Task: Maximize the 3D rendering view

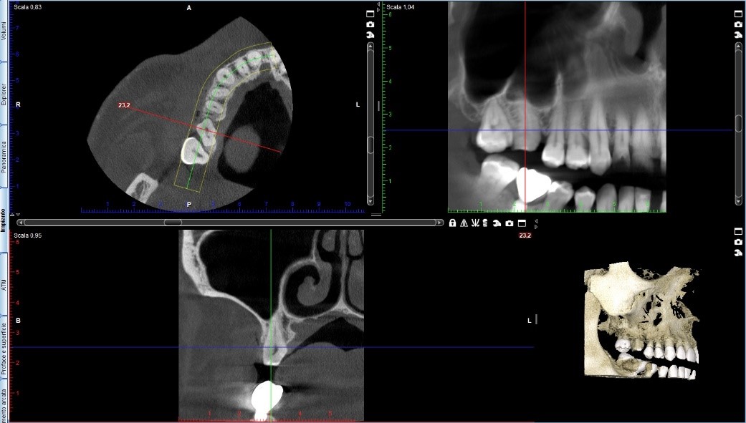Action: (x=738, y=231)
